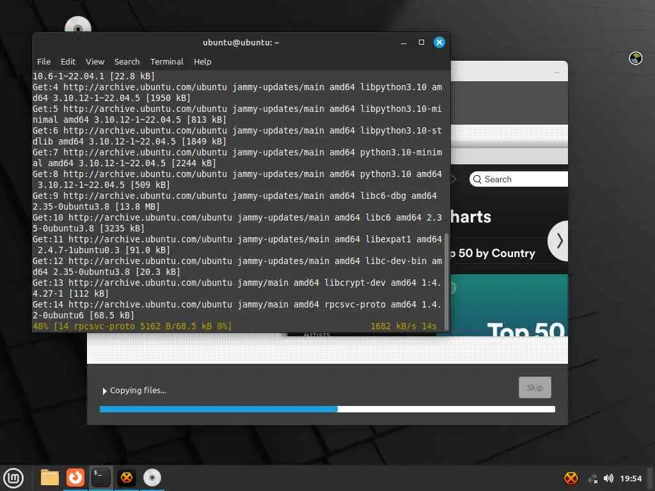Open the volume control tray icon
This screenshot has height=491, width=655.
point(609,478)
